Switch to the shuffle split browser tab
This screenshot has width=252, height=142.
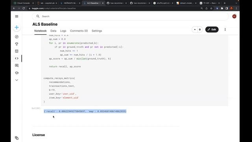pyautogui.click(x=163, y=3)
